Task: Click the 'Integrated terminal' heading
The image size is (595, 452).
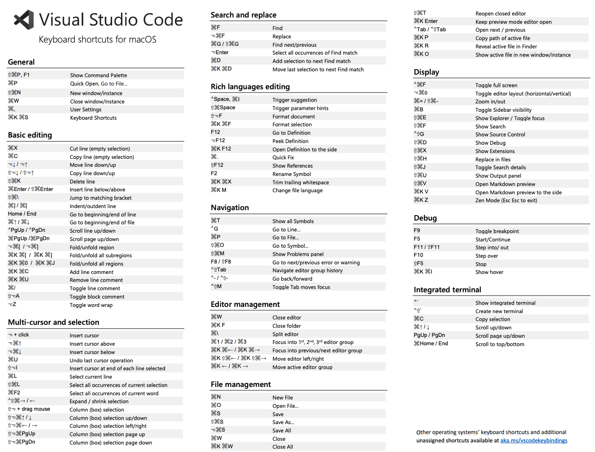Action: click(447, 290)
